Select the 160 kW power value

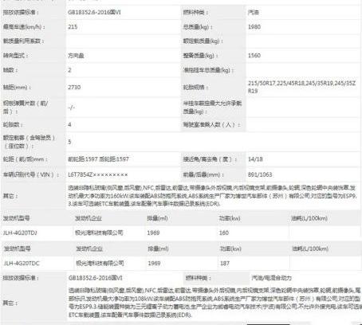[224, 233]
